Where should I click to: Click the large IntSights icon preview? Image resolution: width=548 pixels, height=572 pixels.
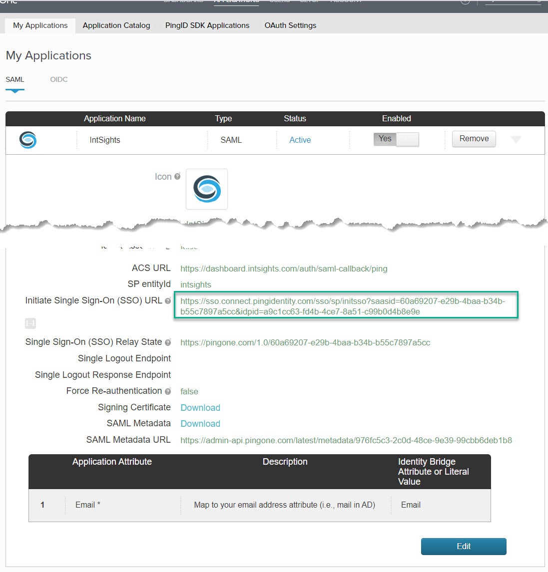(207, 189)
